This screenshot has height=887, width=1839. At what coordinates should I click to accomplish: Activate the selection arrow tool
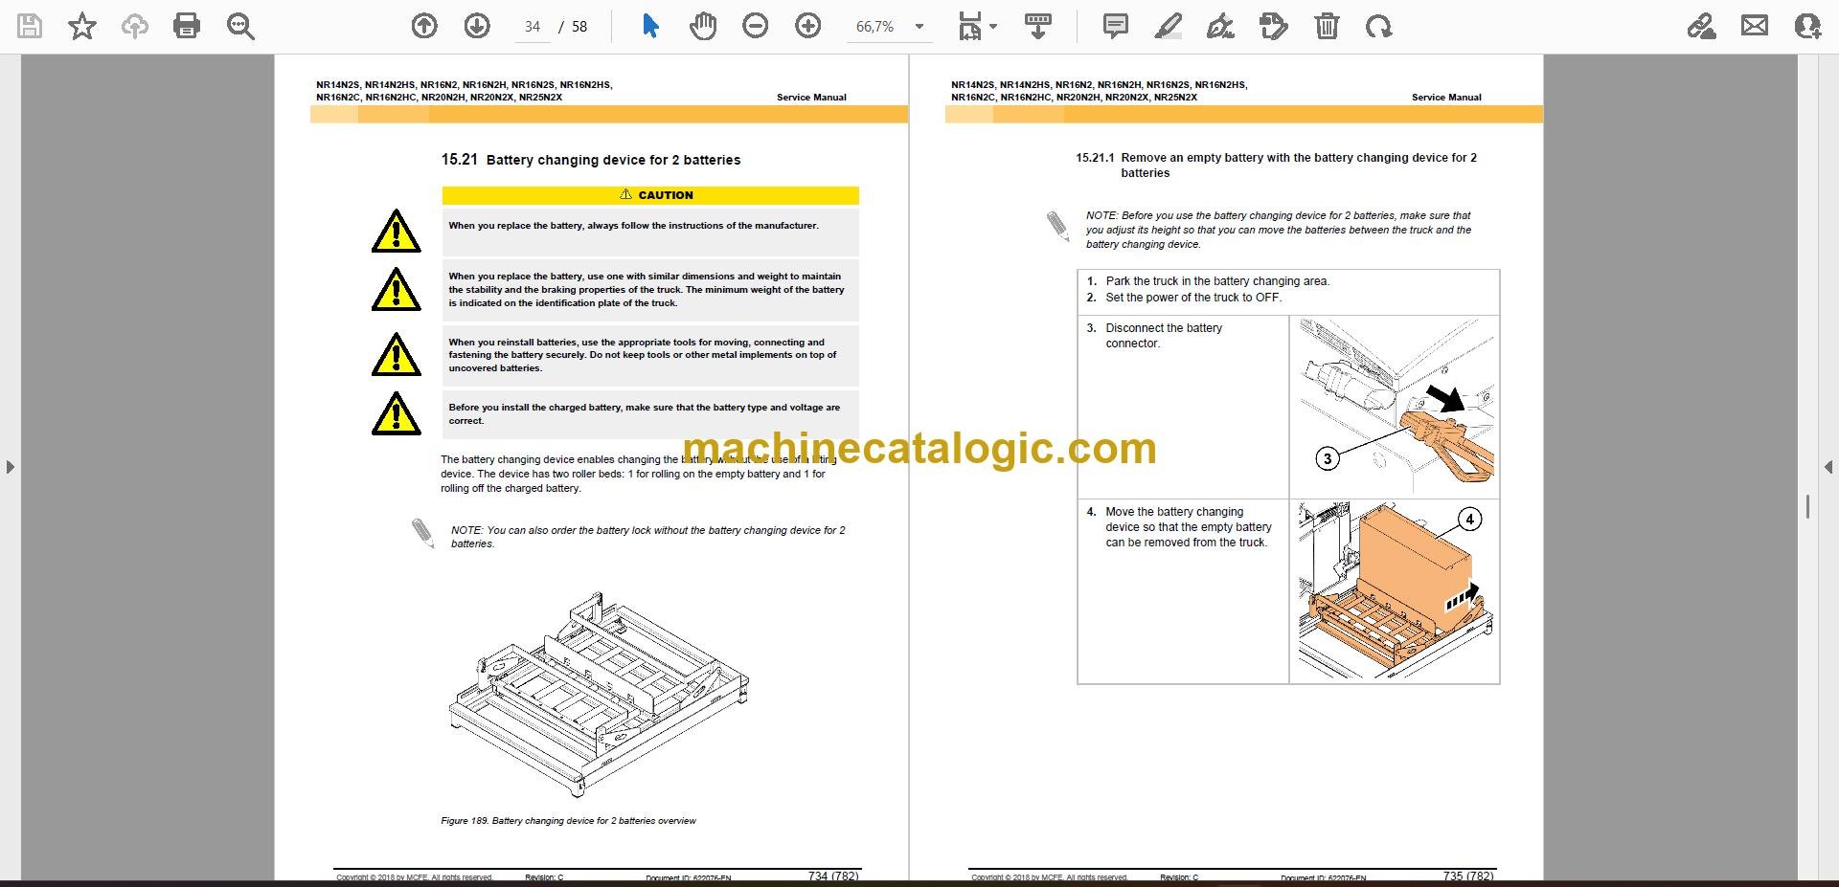(650, 27)
